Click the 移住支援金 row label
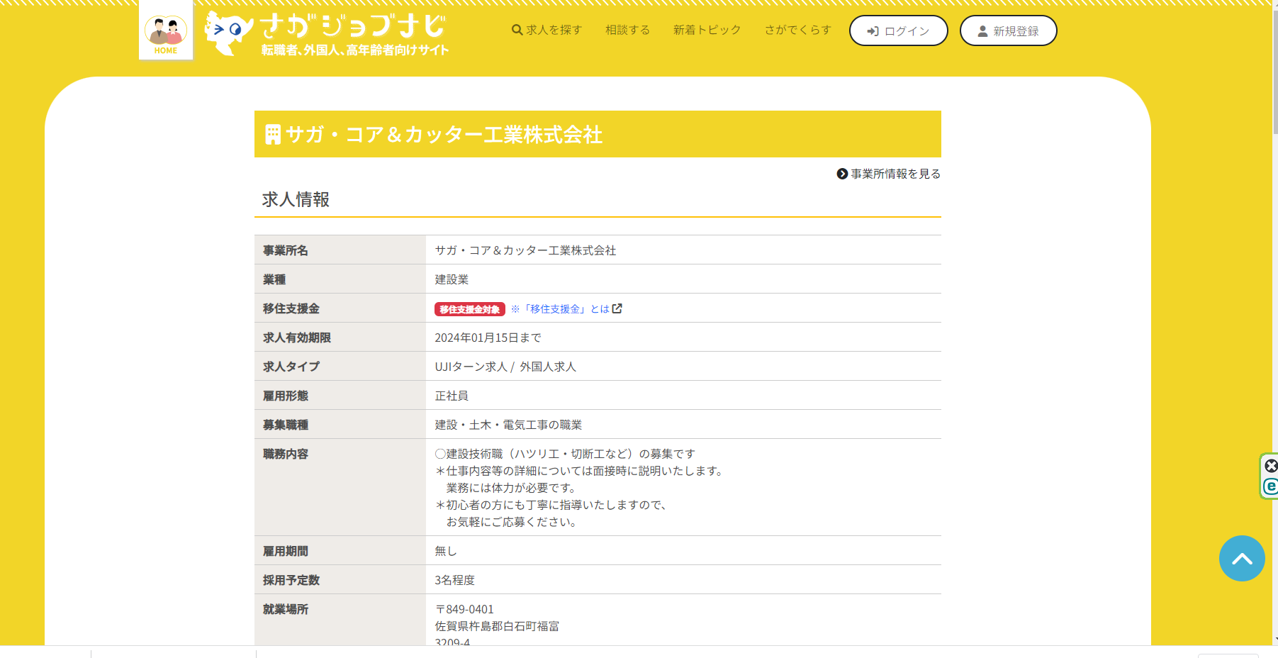Viewport: 1278px width, 658px height. point(291,308)
